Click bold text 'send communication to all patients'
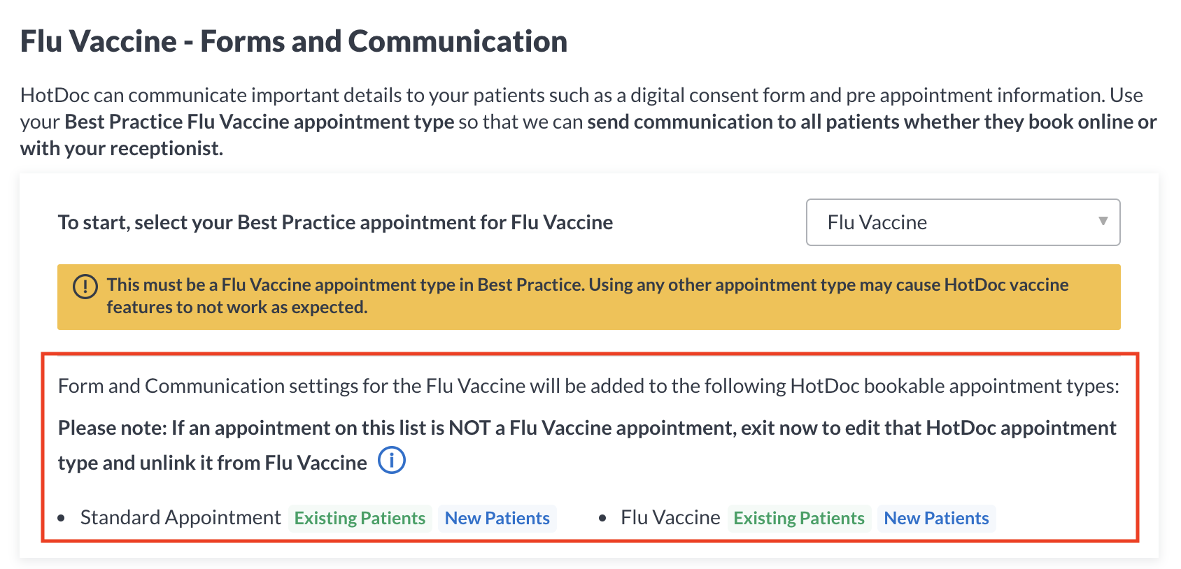This screenshot has width=1181, height=569. click(x=743, y=122)
